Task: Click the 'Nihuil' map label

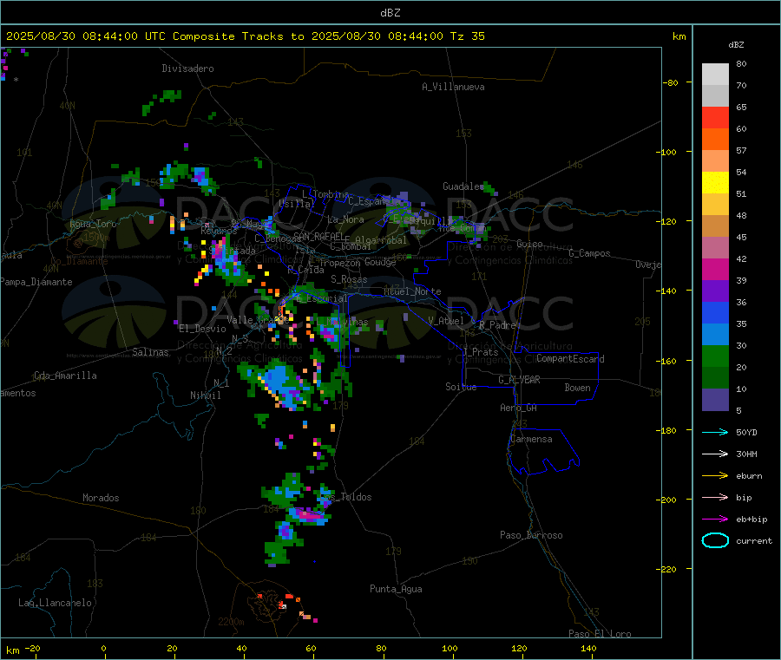Action: (x=206, y=395)
